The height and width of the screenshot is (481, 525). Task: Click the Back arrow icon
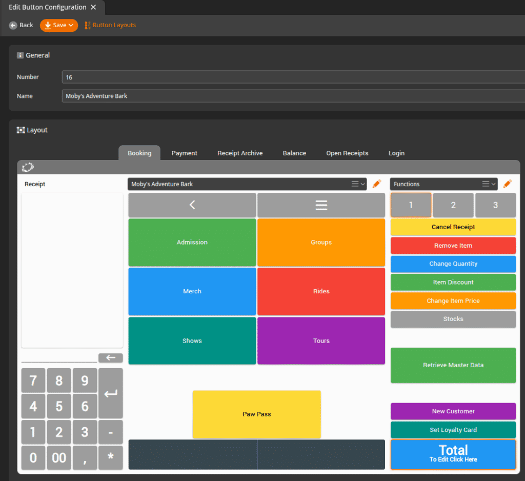pyautogui.click(x=13, y=25)
